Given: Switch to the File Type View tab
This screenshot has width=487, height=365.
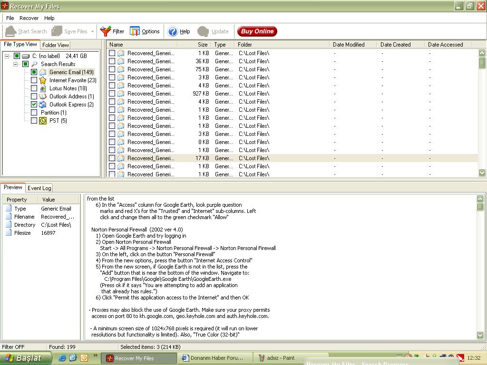Looking at the screenshot, I should click(x=20, y=44).
